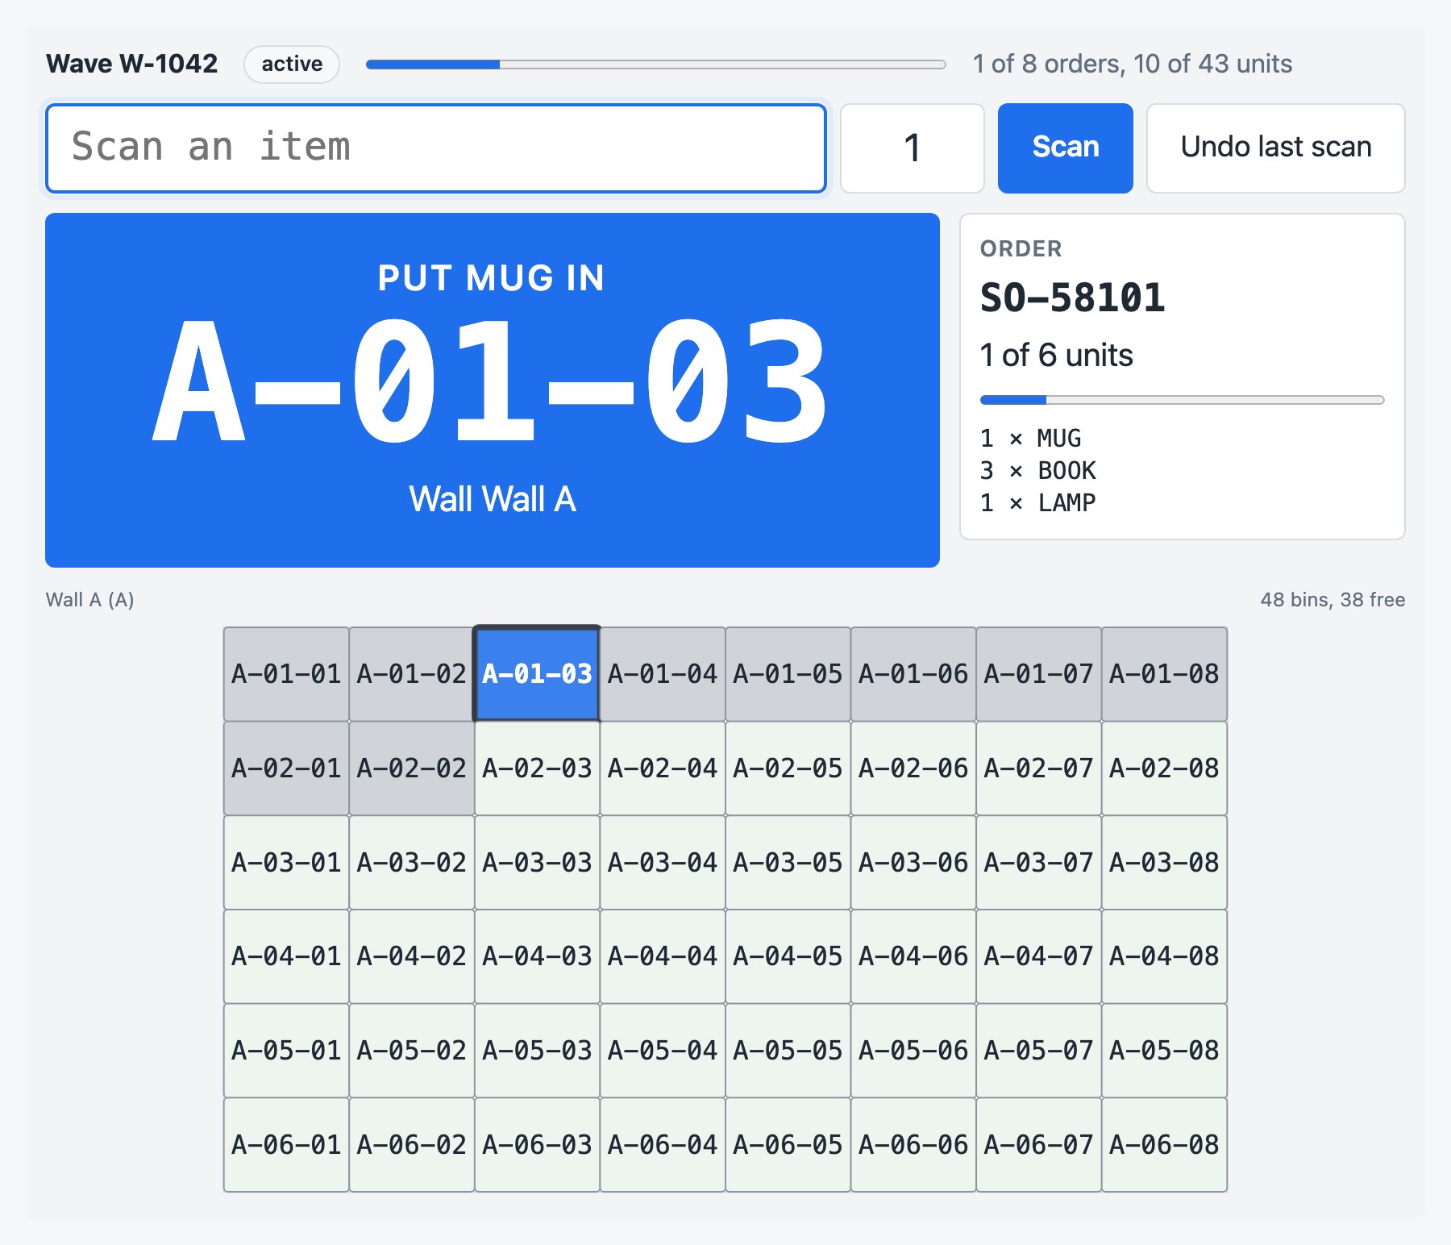Select bin A-01-04
The height and width of the screenshot is (1245, 1451).
point(663,673)
